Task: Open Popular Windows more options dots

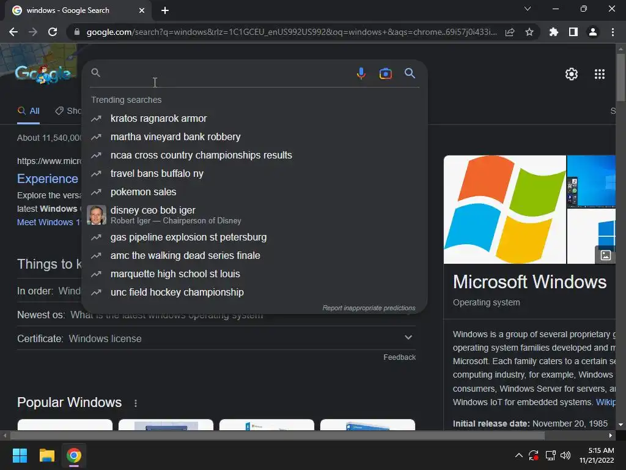Action: click(136, 403)
